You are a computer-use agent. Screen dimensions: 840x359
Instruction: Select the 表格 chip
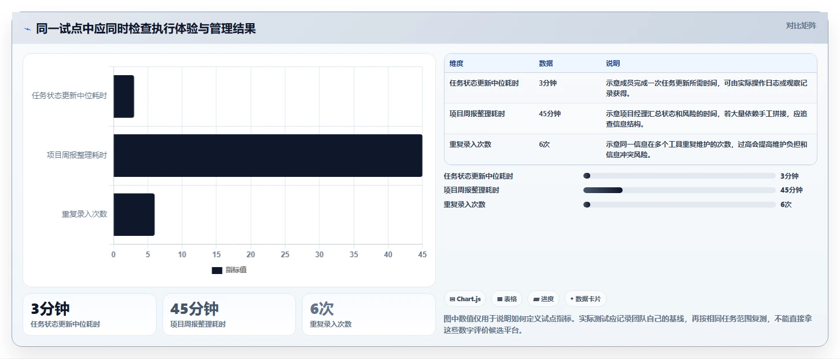(506, 299)
